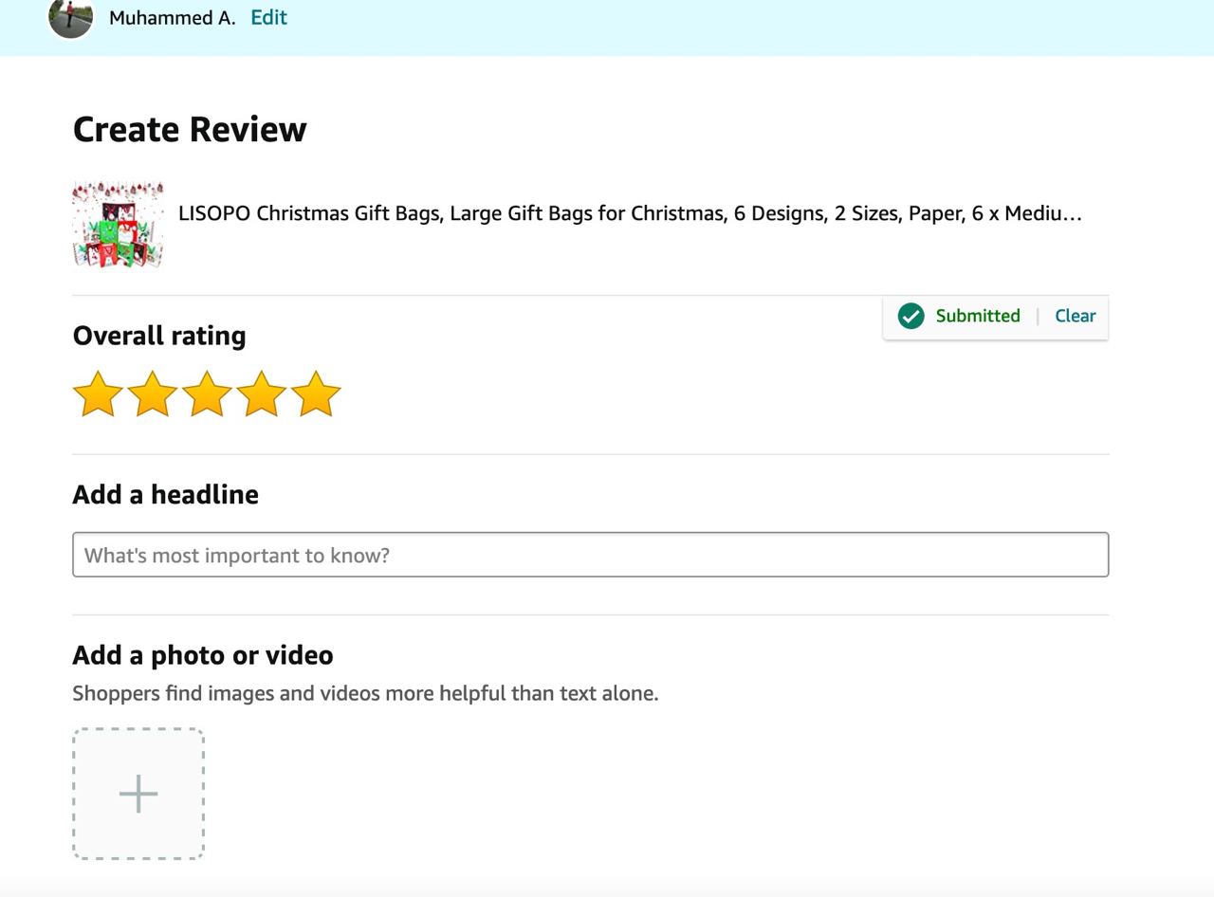The width and height of the screenshot is (1214, 897).
Task: Click the Add a photo or video heading
Action: click(x=203, y=655)
